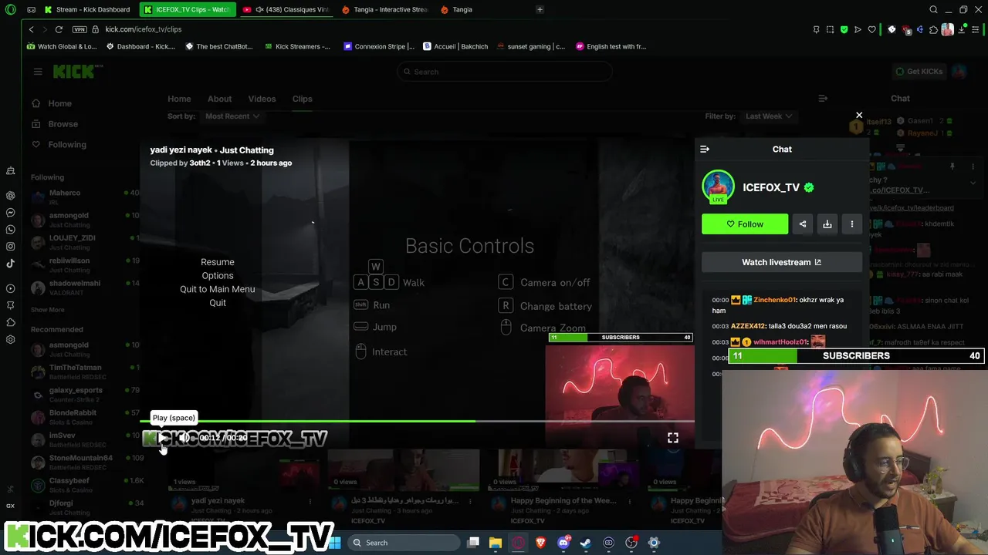Screen dimensions: 988x555
Task: Open Sort by Most Recent dropdown
Action: pos(232,116)
